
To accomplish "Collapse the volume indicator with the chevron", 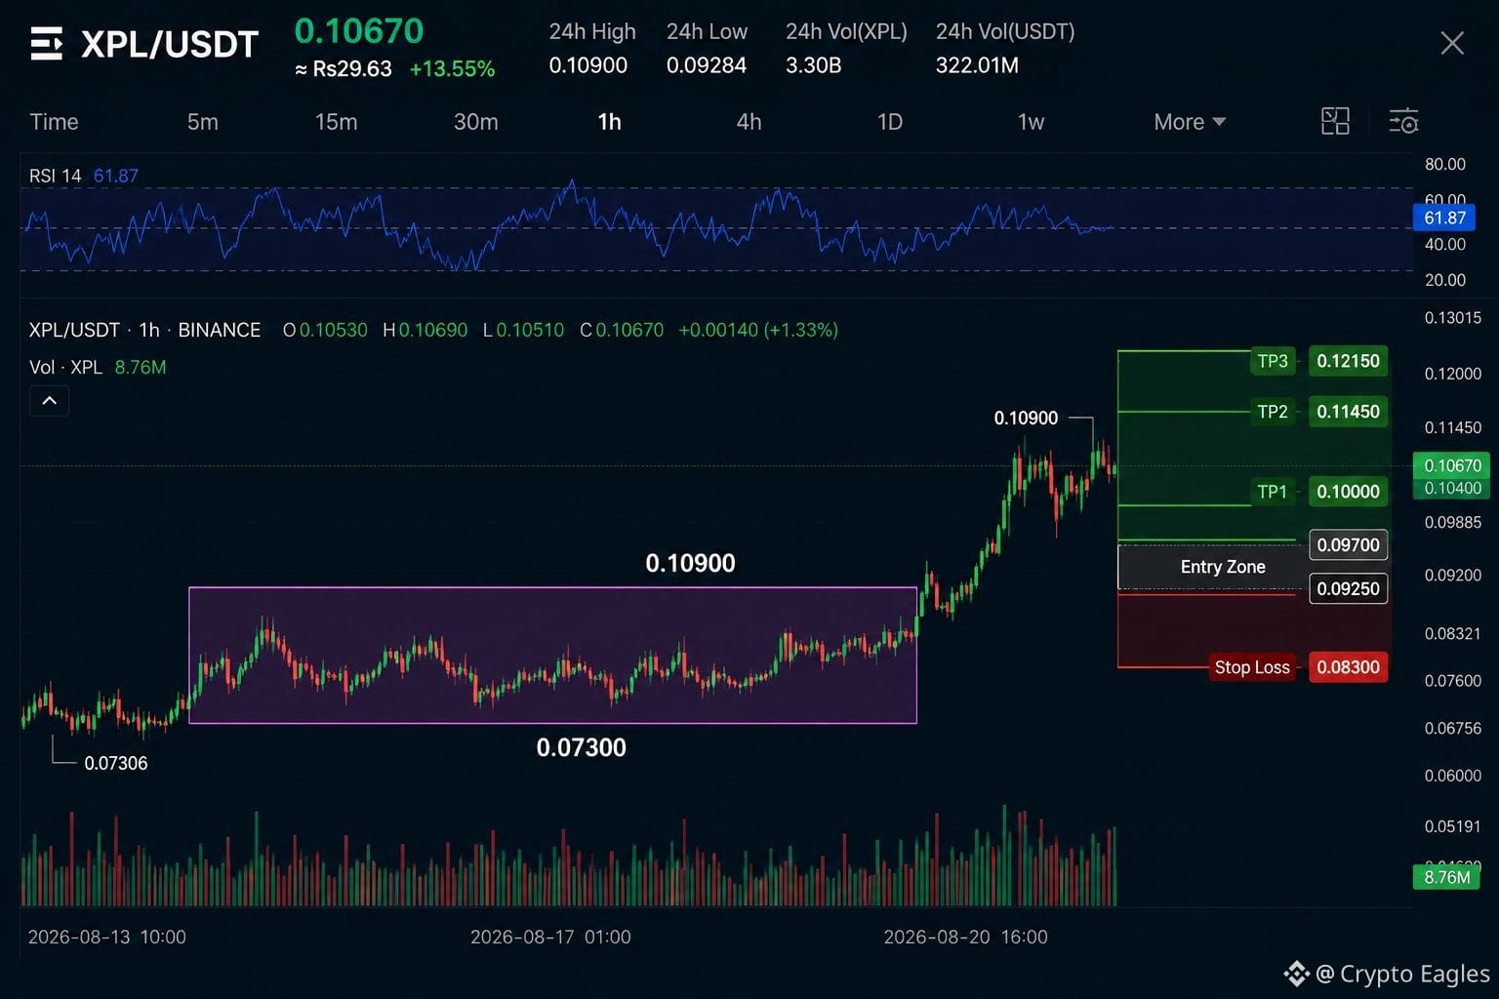I will click(x=50, y=401).
